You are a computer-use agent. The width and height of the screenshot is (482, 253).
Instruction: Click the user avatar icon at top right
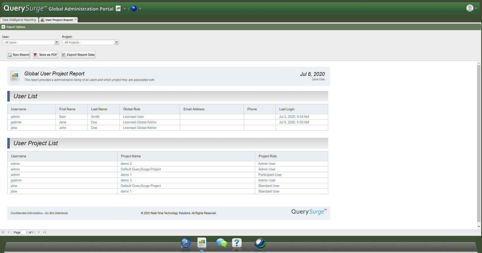[x=470, y=8]
